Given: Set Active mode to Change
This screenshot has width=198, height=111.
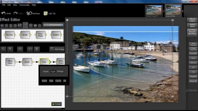Looking at the screenshot, I should pyautogui.click(x=60, y=72).
